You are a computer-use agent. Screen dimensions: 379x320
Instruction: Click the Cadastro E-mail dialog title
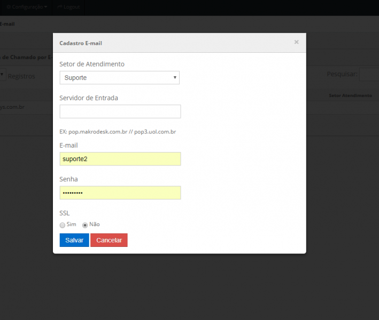coord(81,43)
